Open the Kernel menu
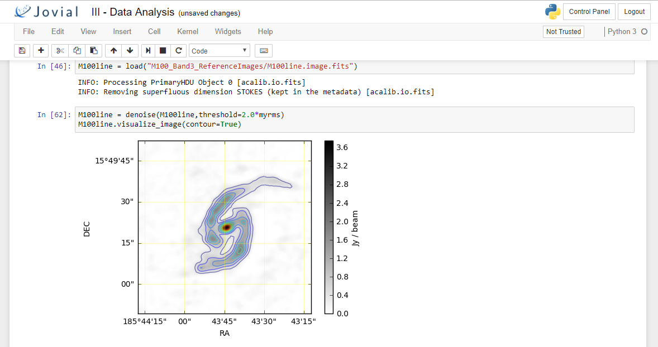Screen dimensions: 658x347 188,32
